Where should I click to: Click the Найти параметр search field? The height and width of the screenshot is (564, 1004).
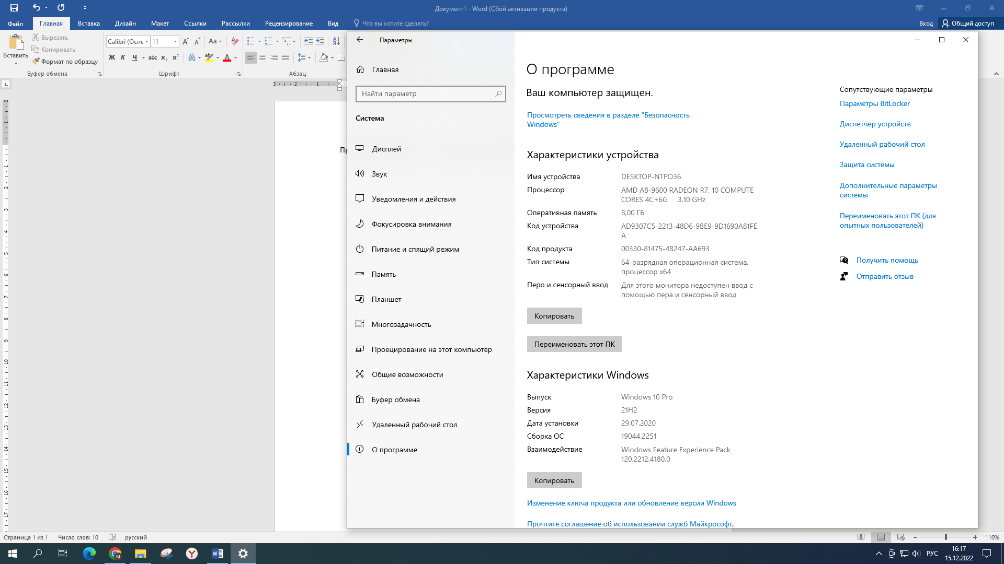[431, 94]
